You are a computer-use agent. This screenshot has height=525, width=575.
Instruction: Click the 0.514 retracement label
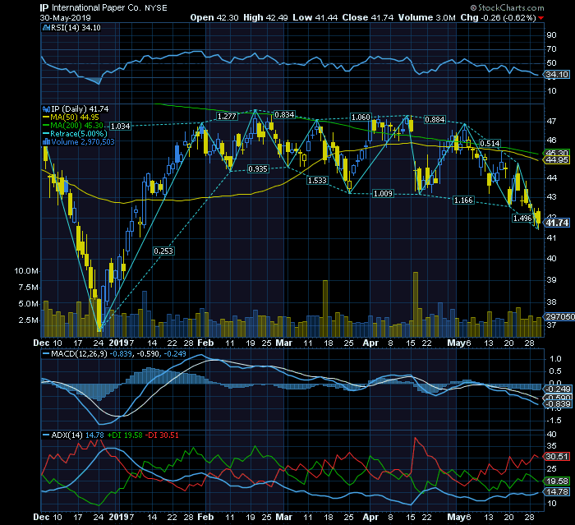coord(490,143)
